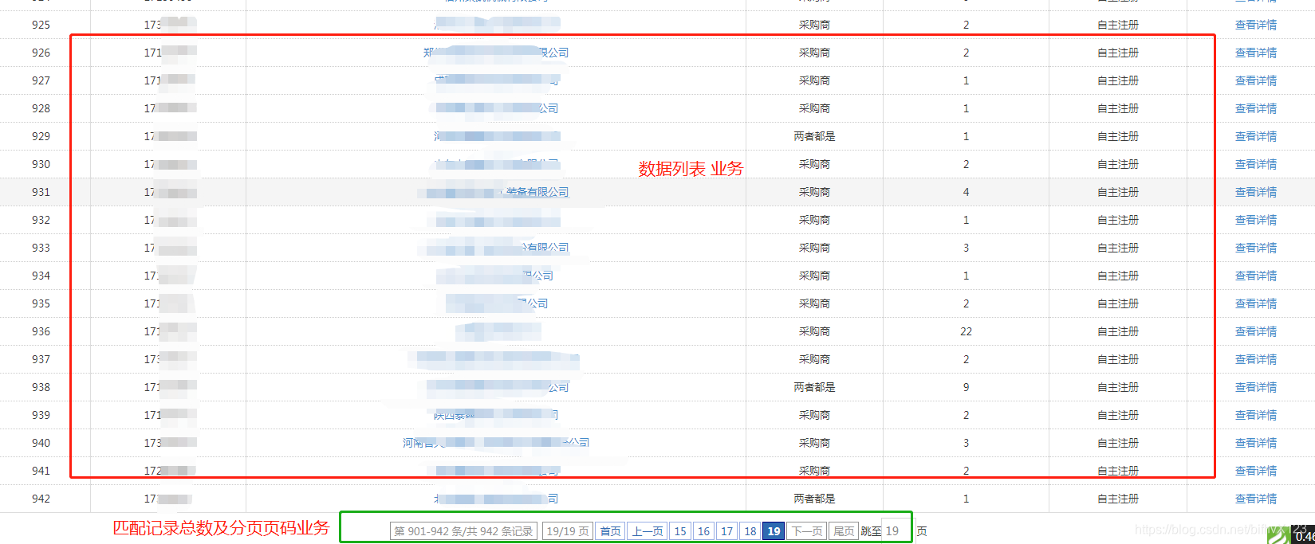Open 查看详情 for row 930

tap(1255, 164)
